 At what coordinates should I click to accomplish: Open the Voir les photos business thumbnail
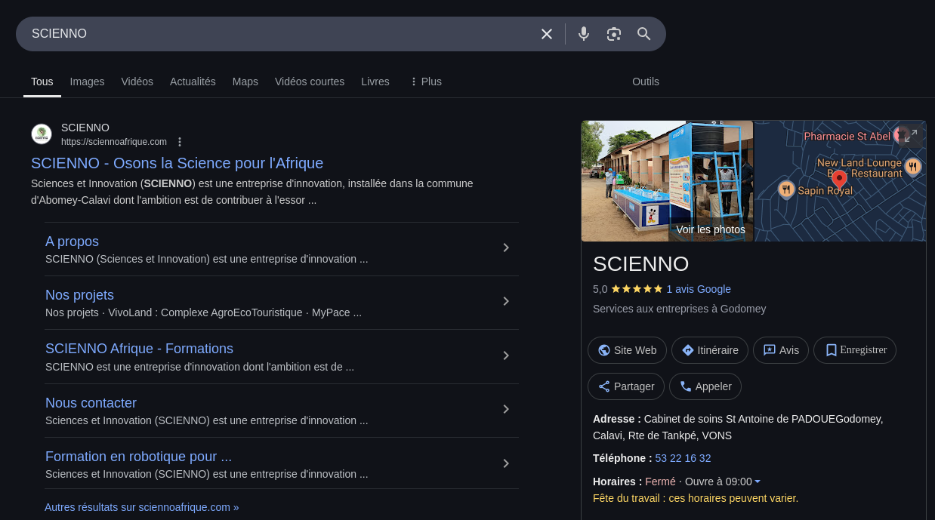point(667,181)
